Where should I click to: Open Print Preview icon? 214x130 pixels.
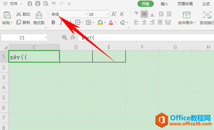click(46, 4)
